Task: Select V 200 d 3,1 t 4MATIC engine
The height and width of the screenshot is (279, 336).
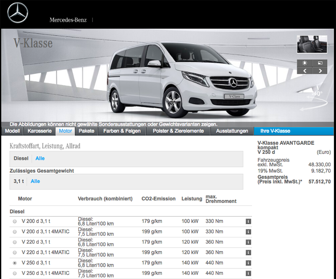Action: click(15, 232)
